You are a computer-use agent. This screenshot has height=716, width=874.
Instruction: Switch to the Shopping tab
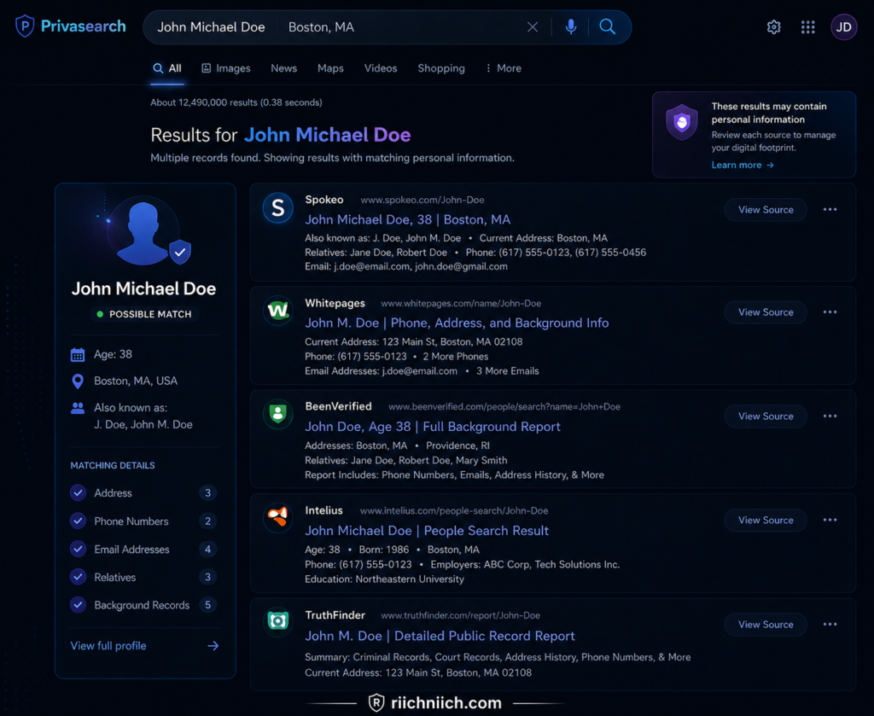pos(441,68)
